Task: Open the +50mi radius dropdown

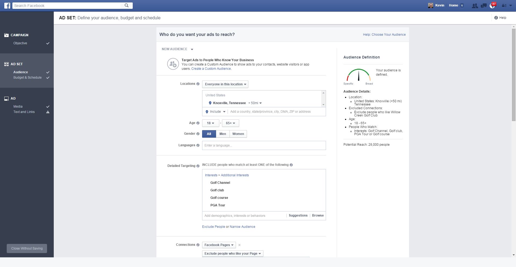Action: click(x=255, y=103)
